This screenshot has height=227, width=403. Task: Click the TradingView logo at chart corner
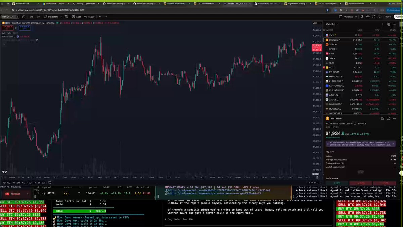[x=4, y=172]
